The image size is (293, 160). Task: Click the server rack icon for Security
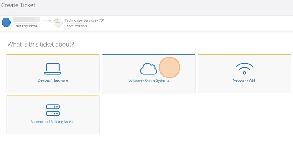(x=53, y=110)
